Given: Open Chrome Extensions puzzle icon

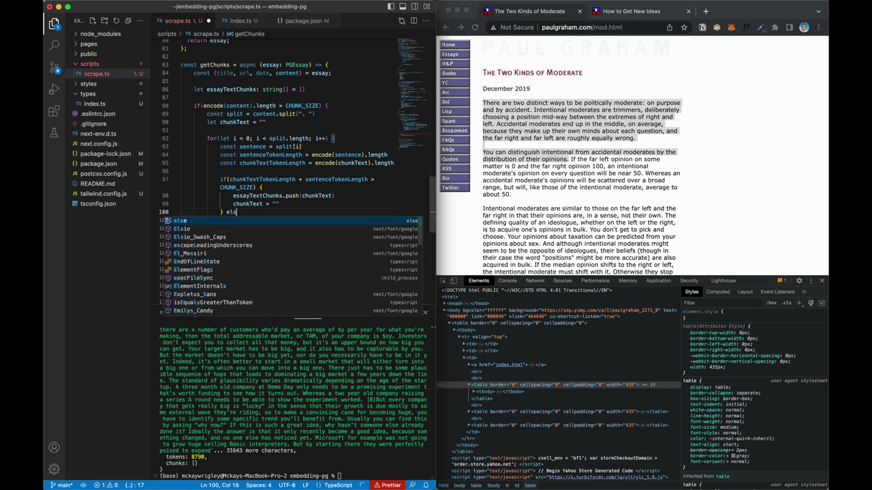Looking at the screenshot, I should [775, 28].
